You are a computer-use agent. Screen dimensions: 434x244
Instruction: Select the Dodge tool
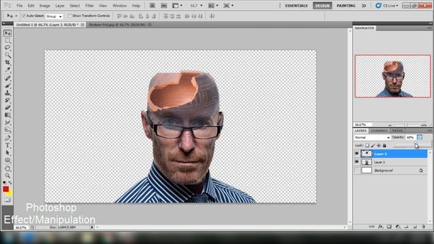7,129
